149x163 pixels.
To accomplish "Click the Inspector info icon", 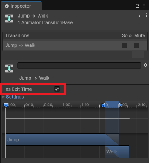I will [x=7, y=6].
